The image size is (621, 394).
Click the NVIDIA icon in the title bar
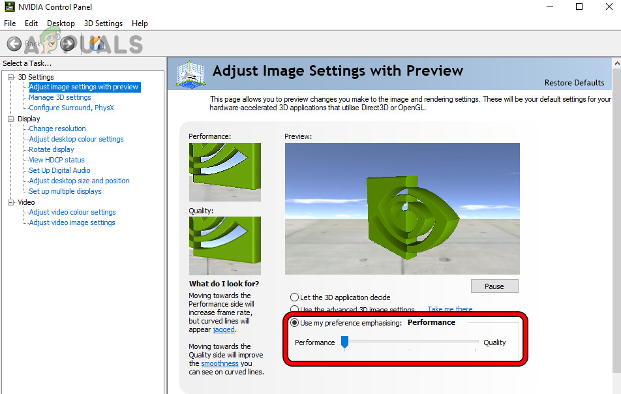click(9, 7)
